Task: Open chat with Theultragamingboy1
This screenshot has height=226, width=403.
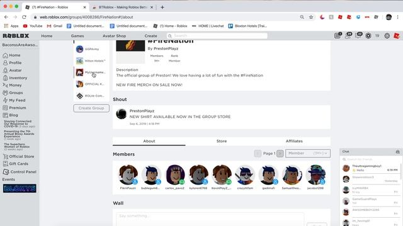Action: point(370,168)
